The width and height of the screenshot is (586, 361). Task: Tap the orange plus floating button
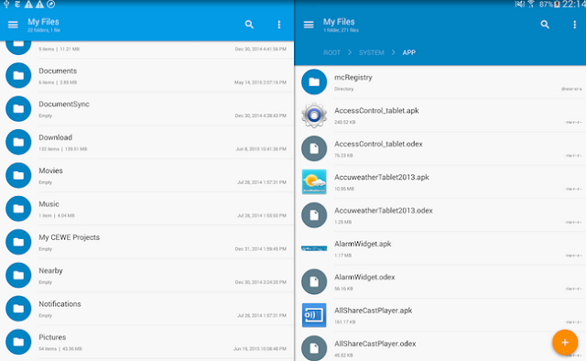(x=565, y=343)
